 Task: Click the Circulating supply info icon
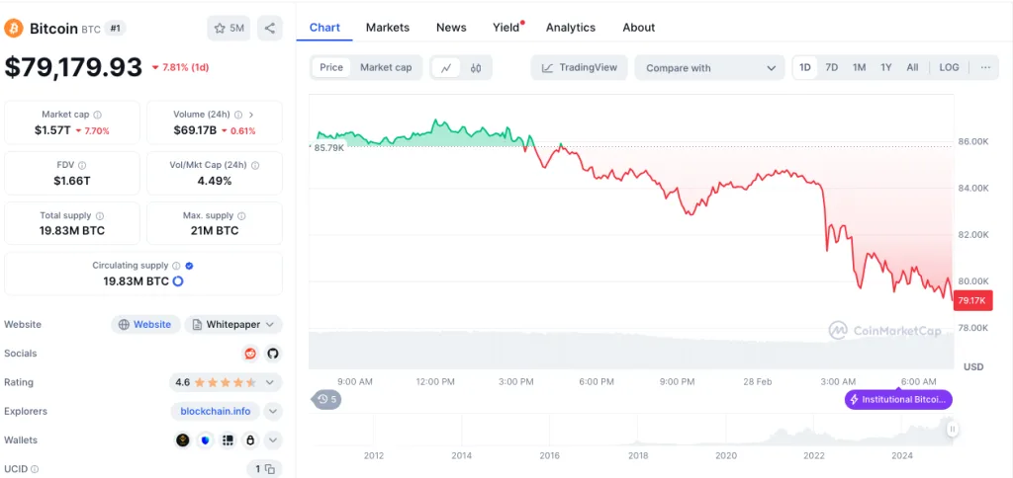coord(176,266)
